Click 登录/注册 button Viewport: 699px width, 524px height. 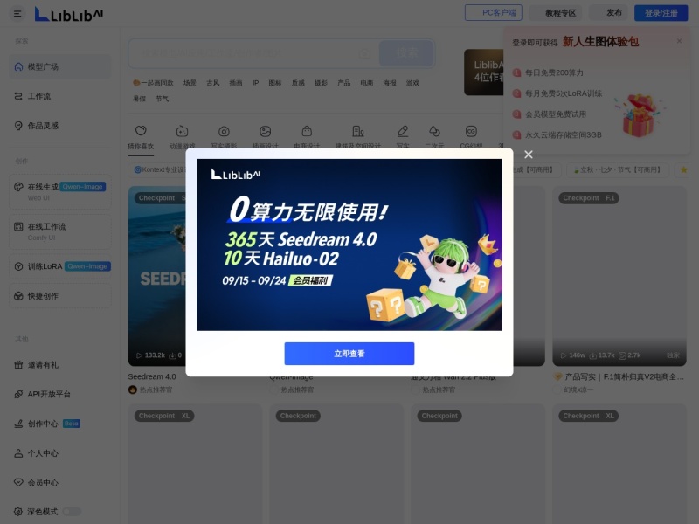click(661, 13)
